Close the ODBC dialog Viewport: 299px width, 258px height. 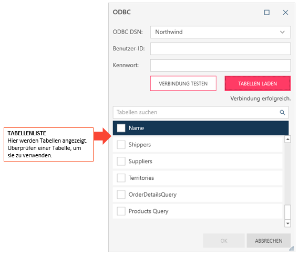click(285, 13)
